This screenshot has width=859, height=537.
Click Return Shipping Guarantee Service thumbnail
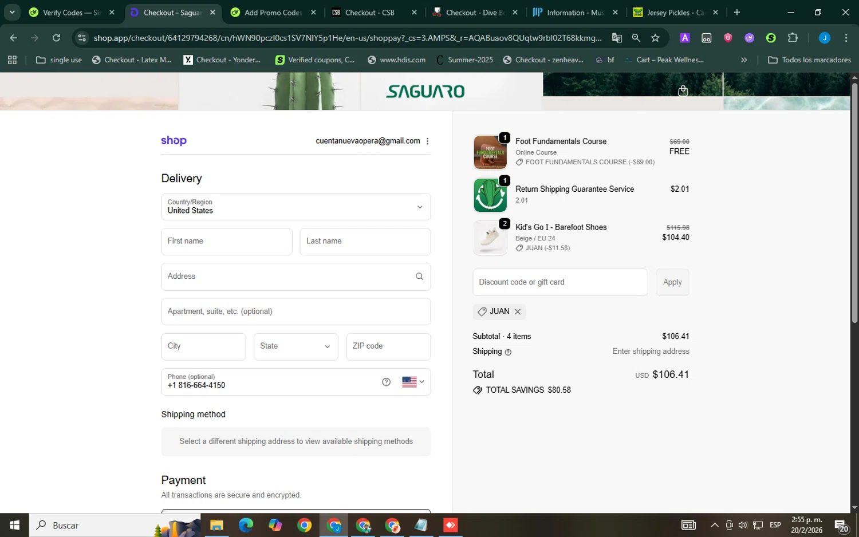point(490,195)
